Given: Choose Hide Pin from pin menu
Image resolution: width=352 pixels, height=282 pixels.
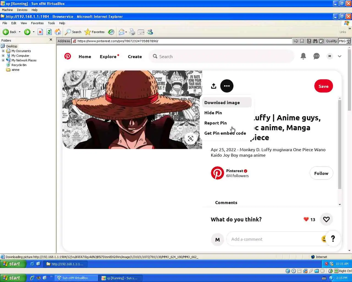Looking at the screenshot, I should pyautogui.click(x=227, y=113).
